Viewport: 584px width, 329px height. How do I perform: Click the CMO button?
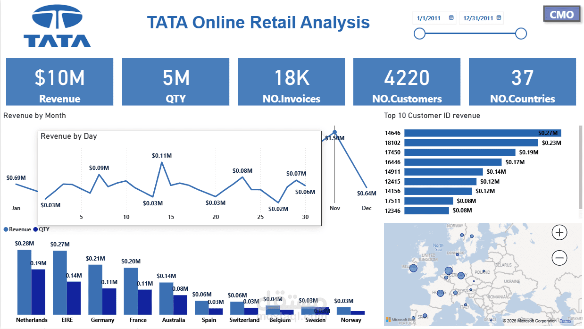coord(561,14)
